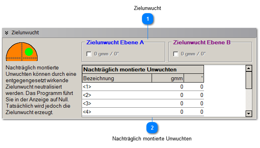Click the Zielunwucht Ebene A group title
The image size is (260, 148).
115,43
